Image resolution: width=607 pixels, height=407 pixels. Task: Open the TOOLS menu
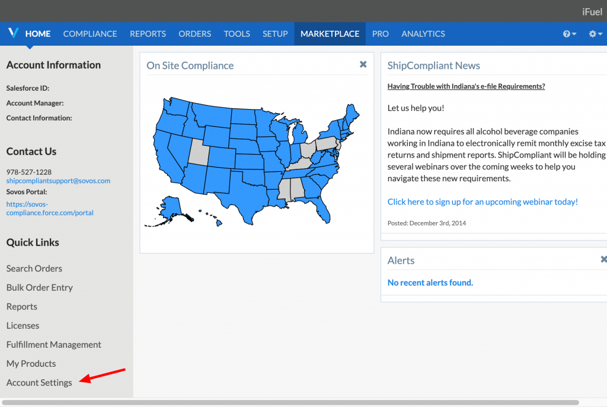(x=237, y=34)
